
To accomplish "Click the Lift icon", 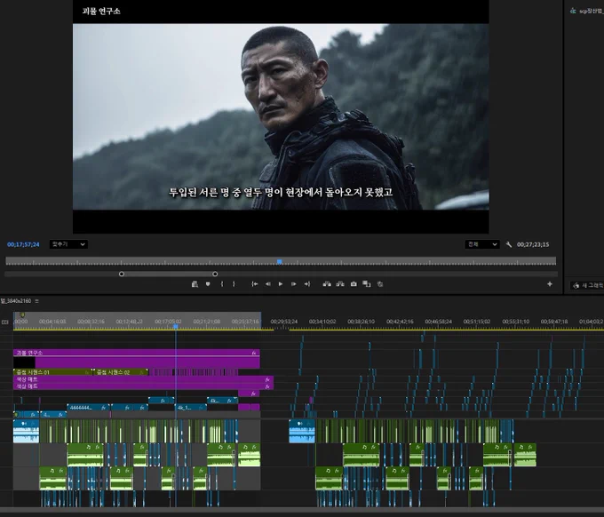I will coord(327,284).
